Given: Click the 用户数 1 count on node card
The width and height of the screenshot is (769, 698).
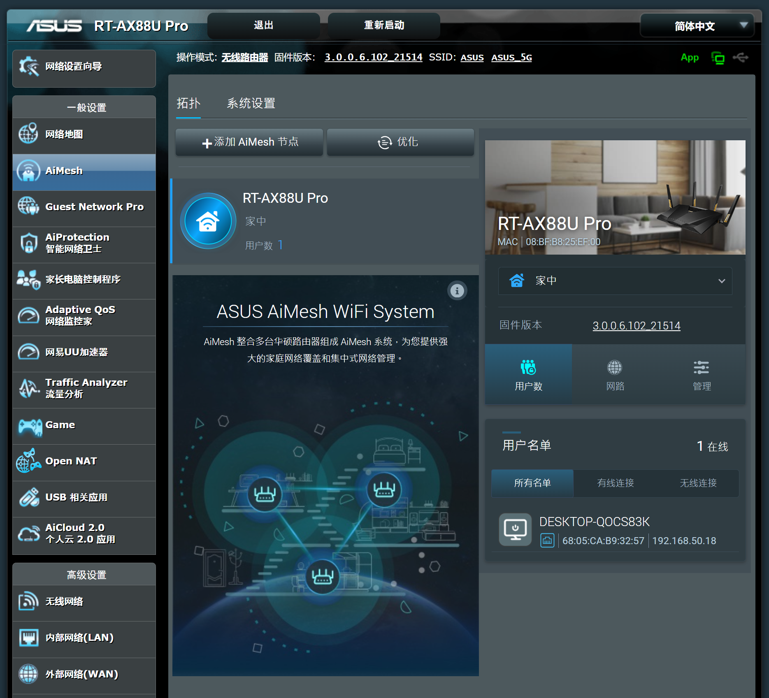Looking at the screenshot, I should pos(264,246).
